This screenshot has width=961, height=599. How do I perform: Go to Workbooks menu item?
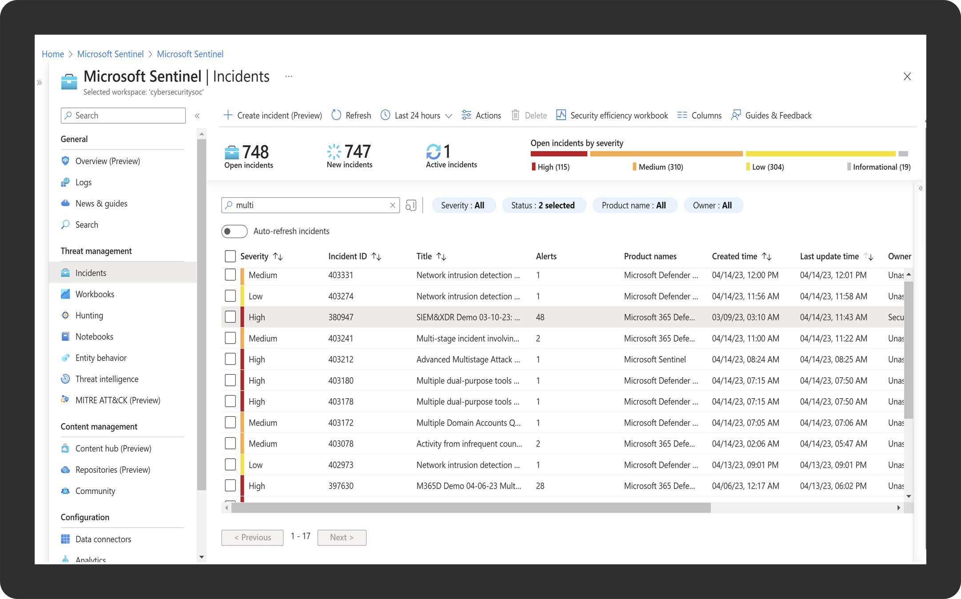[95, 294]
